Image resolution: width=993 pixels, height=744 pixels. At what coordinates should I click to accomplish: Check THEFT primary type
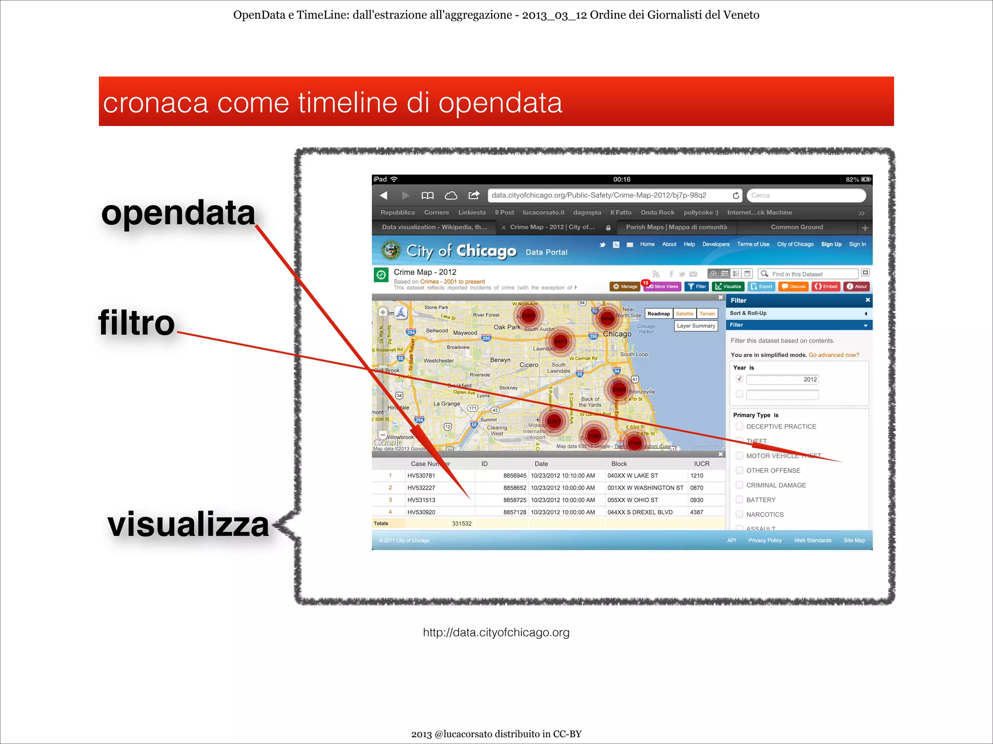click(x=739, y=441)
